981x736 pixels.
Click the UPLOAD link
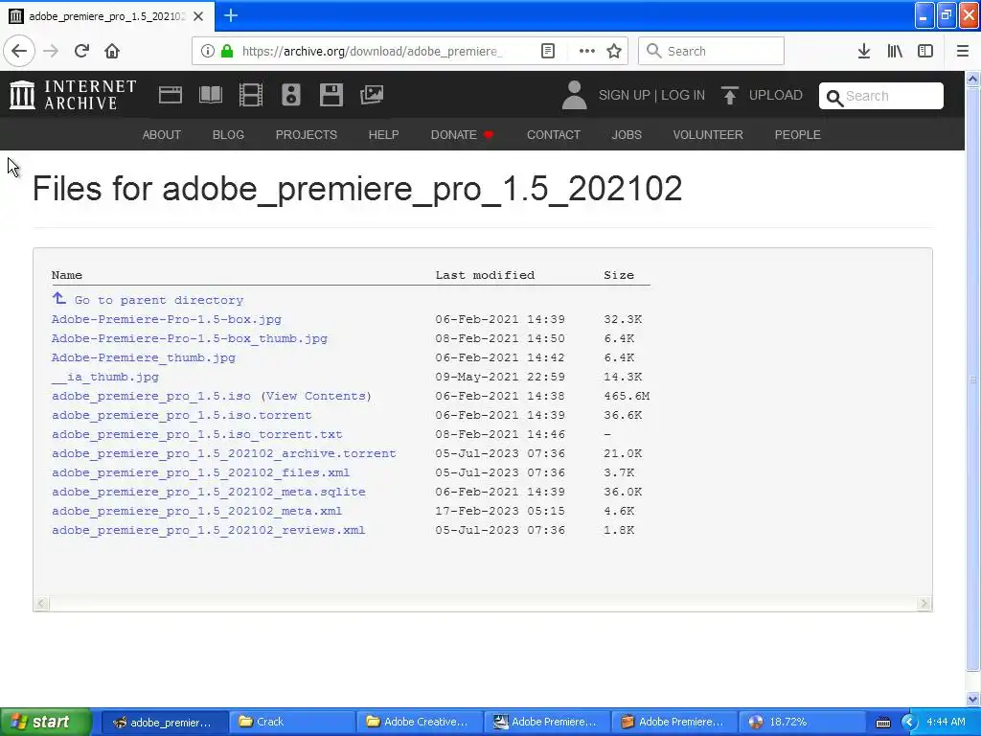776,95
